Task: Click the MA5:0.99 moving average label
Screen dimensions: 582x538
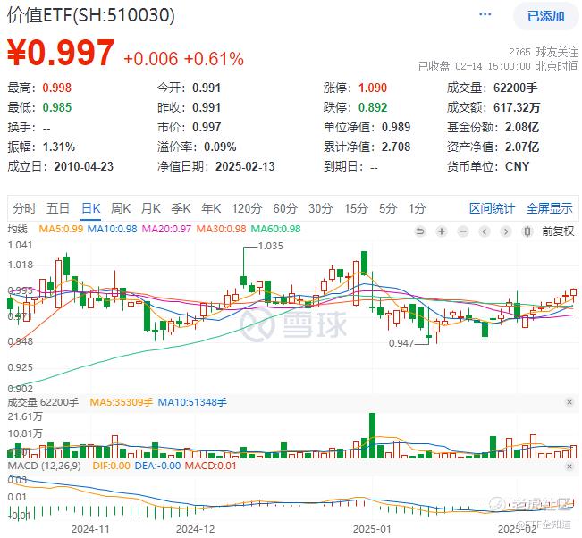Action: [61, 229]
